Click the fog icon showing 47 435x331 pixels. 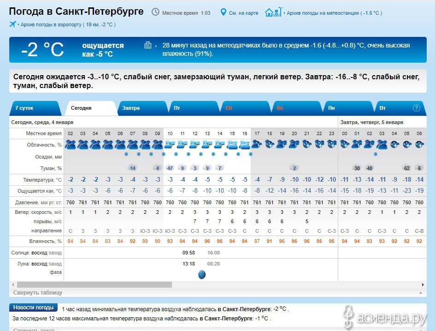(x=170, y=168)
